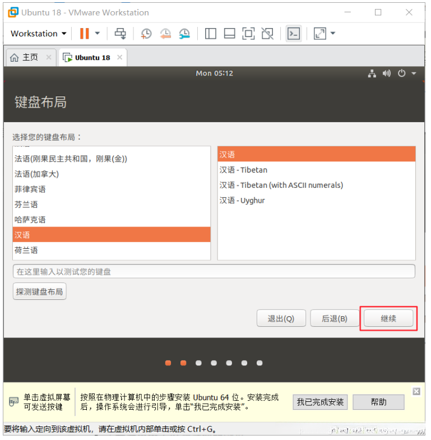Image resolution: width=431 pixels, height=440 pixels.
Task: Click the 探测键盘布局 button
Action: (40, 291)
